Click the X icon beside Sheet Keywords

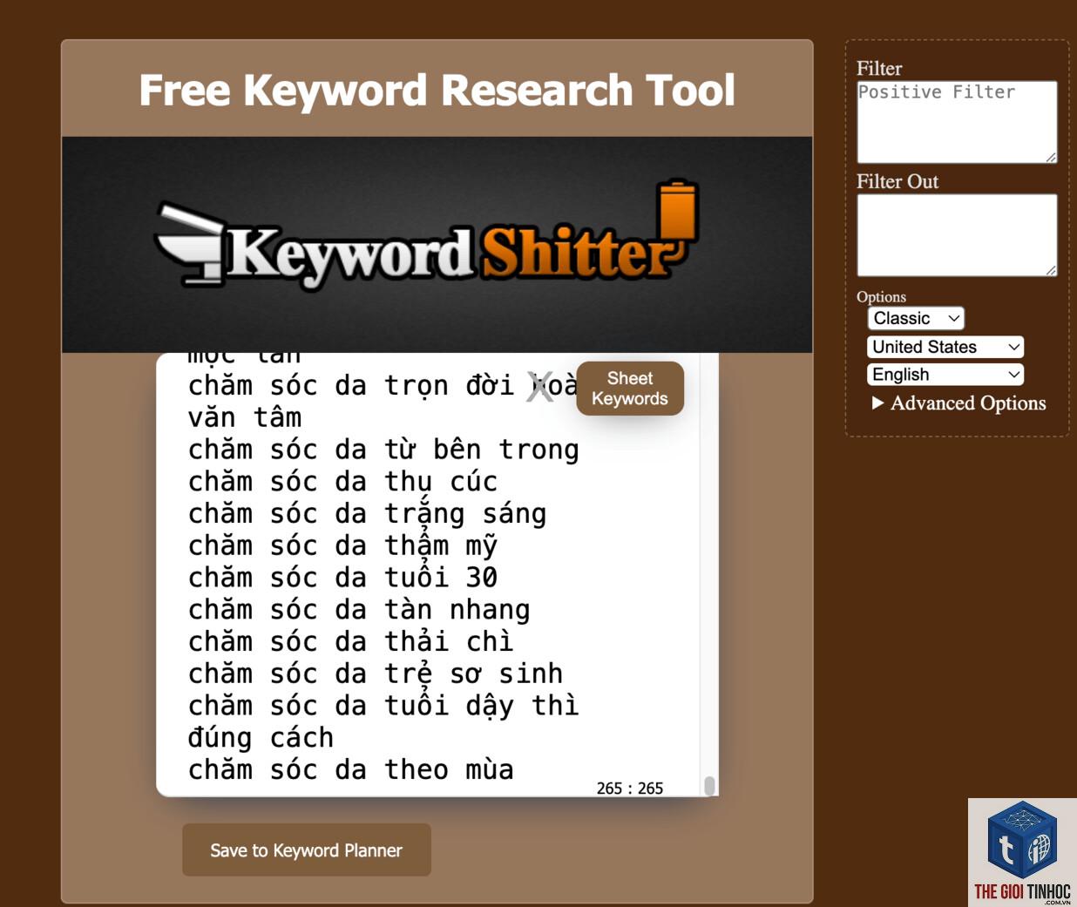click(539, 387)
